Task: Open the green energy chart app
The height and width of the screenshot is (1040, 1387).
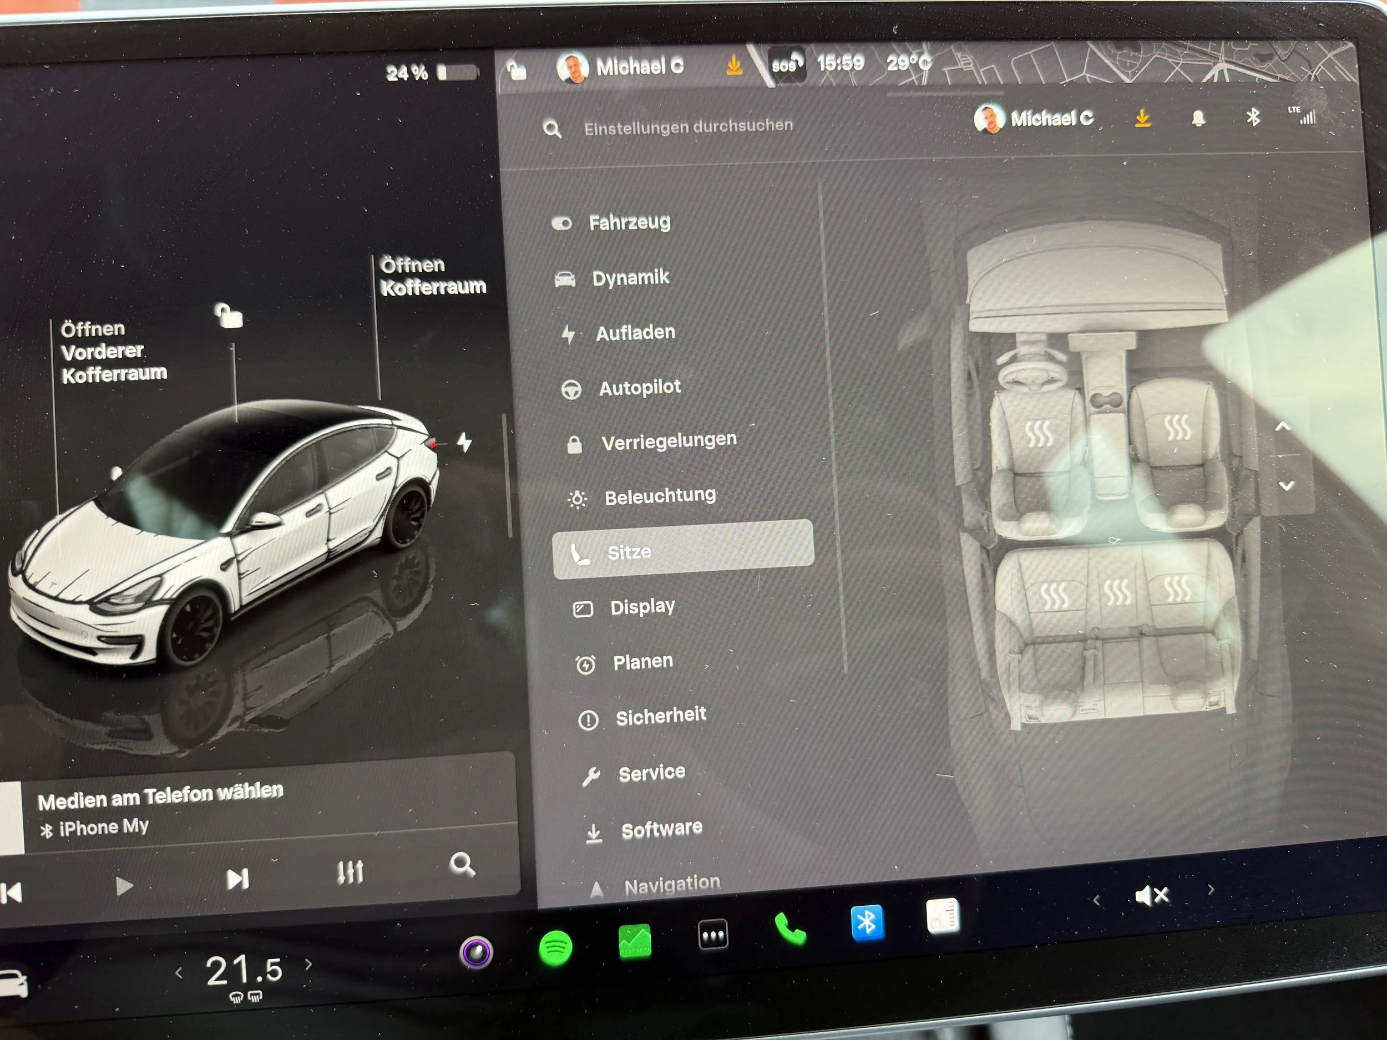Action: click(635, 942)
